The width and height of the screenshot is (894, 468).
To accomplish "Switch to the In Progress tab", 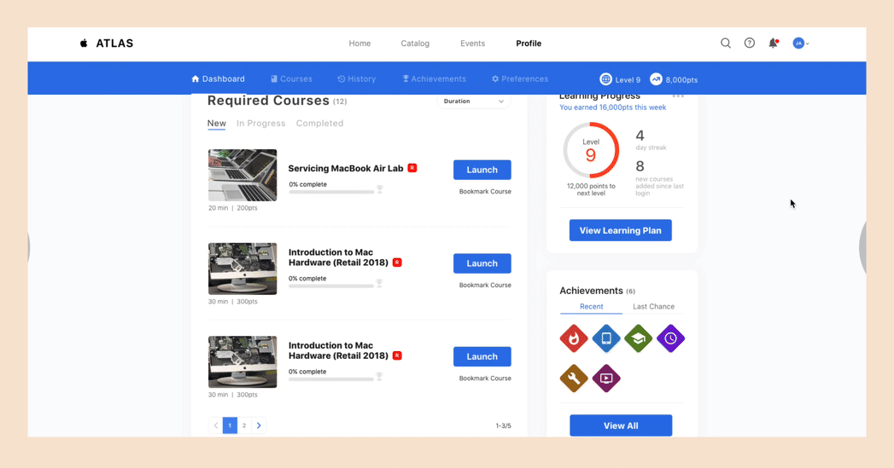I will [260, 124].
